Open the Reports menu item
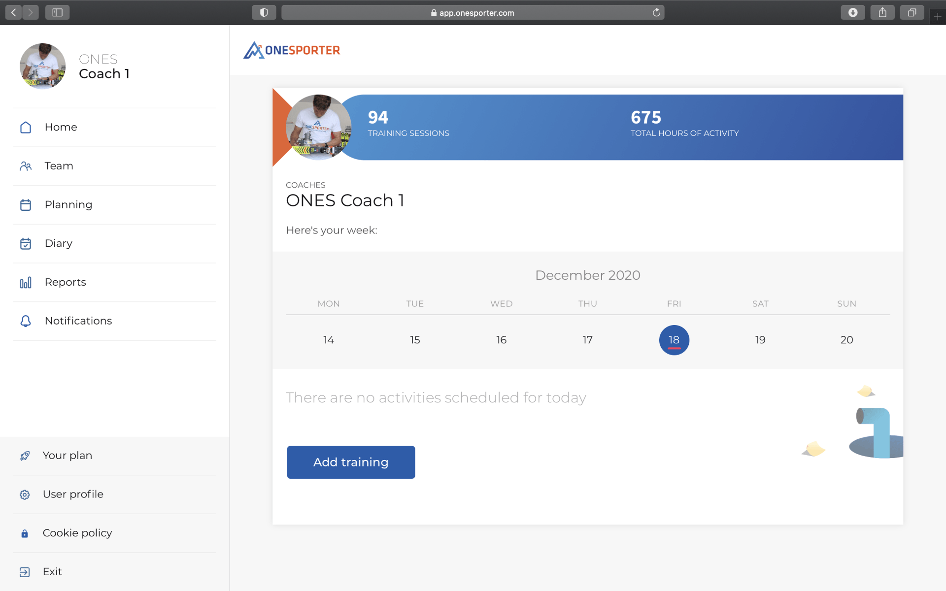Viewport: 946px width, 591px height. point(114,282)
